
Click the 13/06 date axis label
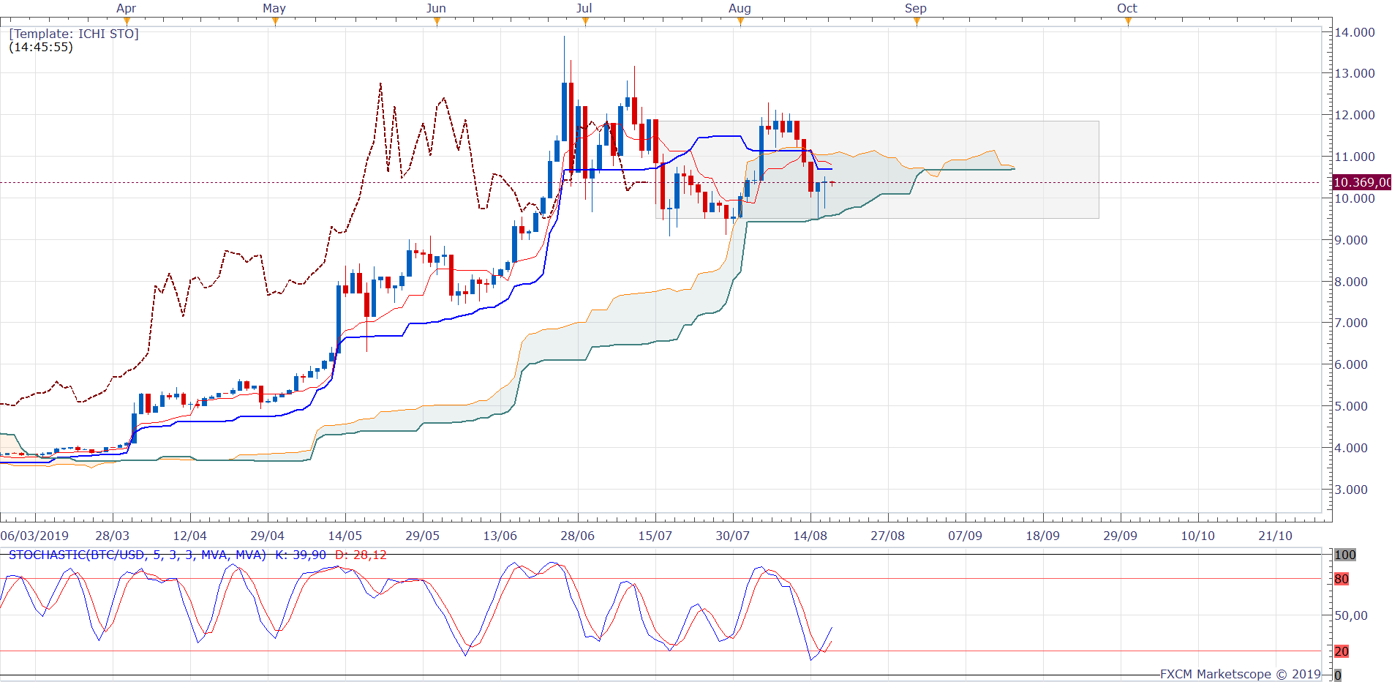pos(500,536)
